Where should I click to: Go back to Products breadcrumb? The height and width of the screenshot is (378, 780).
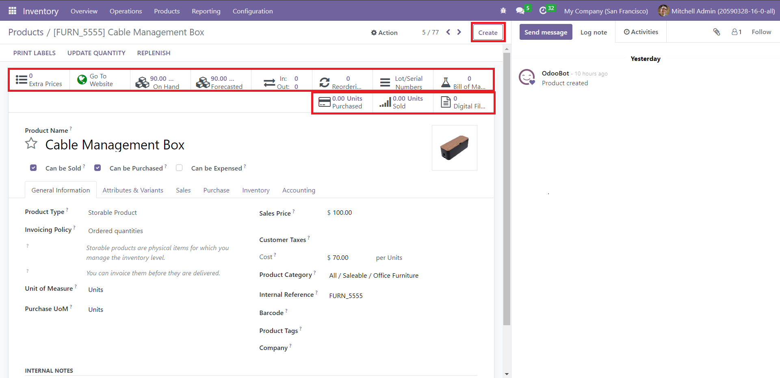click(x=26, y=32)
